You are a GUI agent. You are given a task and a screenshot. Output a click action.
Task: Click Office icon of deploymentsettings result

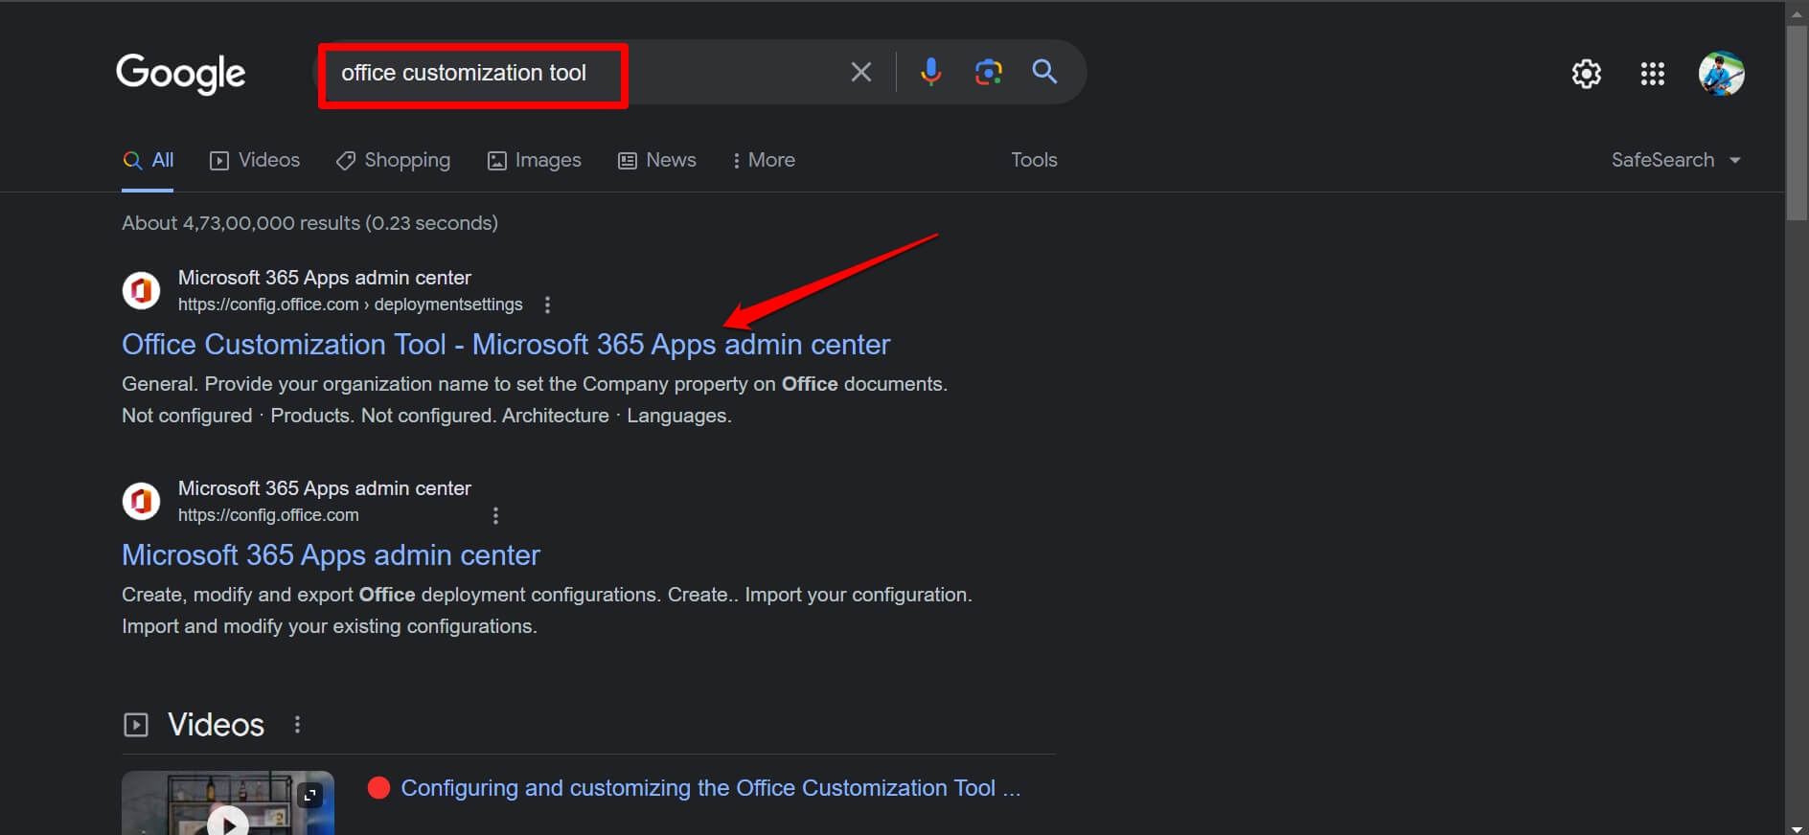[142, 290]
